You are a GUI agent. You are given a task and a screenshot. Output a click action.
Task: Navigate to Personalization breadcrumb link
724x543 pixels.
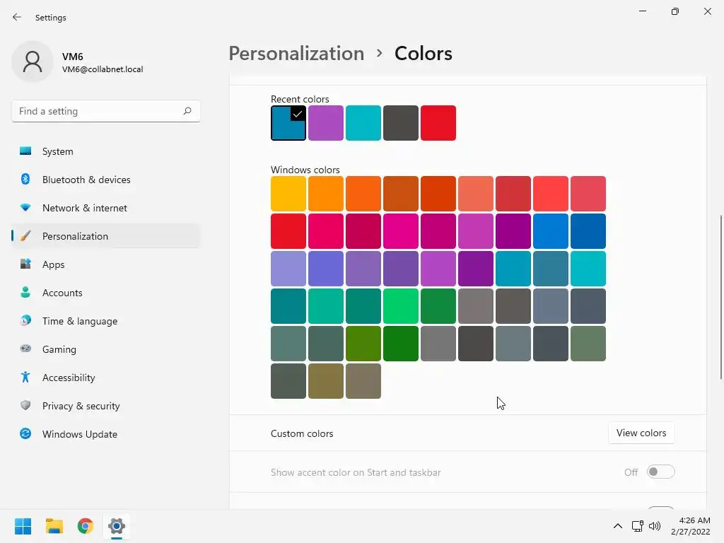(296, 54)
